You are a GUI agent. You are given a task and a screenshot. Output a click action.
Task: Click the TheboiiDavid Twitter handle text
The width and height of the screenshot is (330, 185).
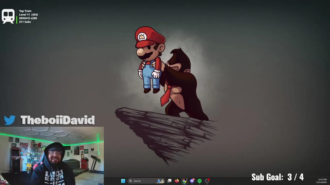coord(57,120)
